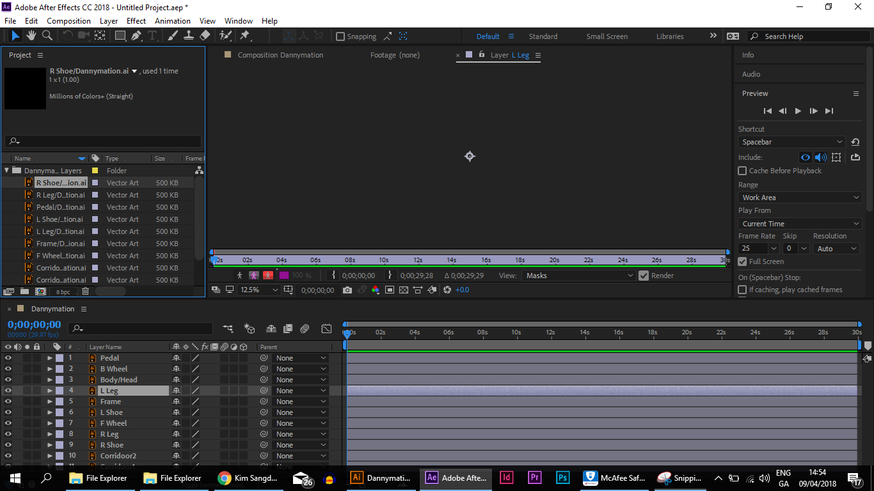
Task: Open the Animation menu
Action: (173, 20)
